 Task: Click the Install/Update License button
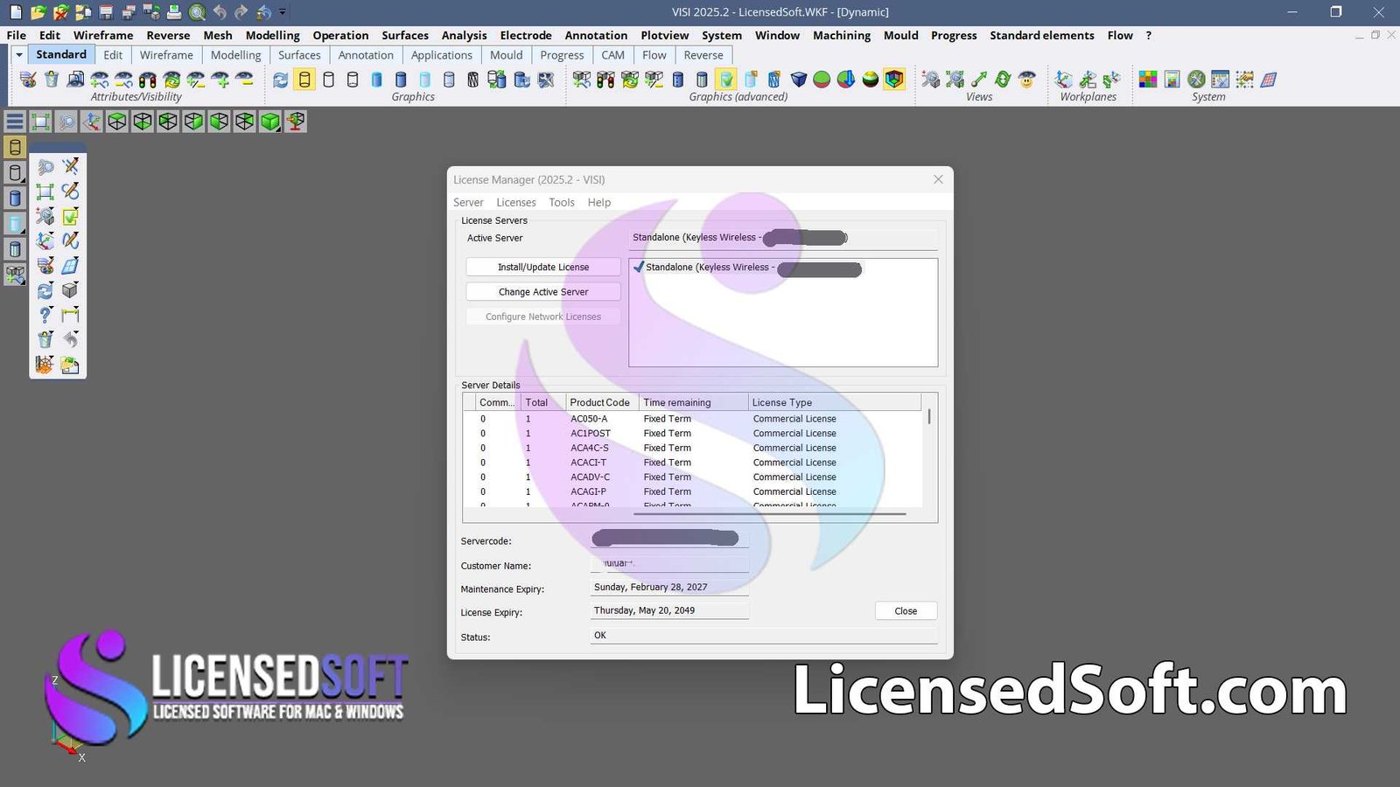(x=543, y=267)
